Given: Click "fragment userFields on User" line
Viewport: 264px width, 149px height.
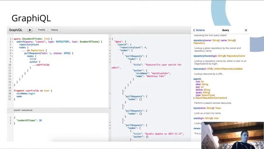Looking at the screenshot, I should click(33, 91).
